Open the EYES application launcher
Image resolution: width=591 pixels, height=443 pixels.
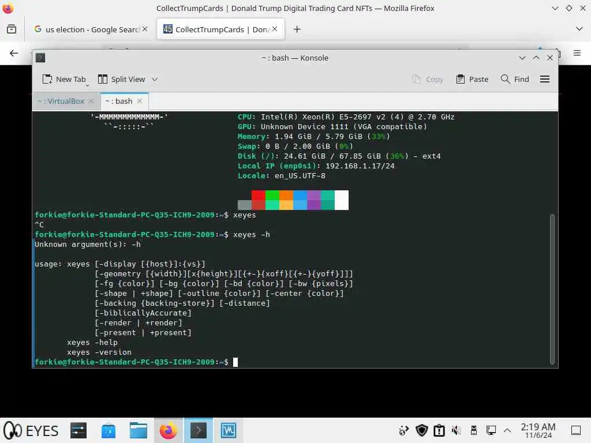pyautogui.click(x=31, y=430)
